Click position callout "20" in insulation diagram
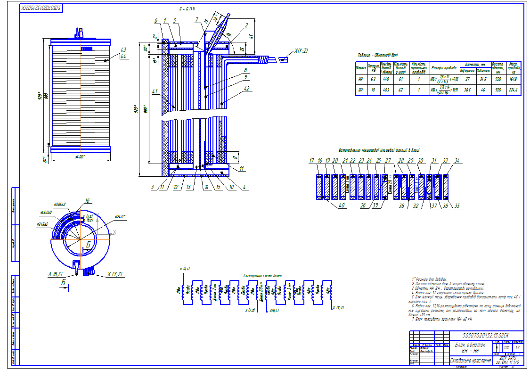The width and height of the screenshot is (530, 370). pyautogui.click(x=335, y=161)
